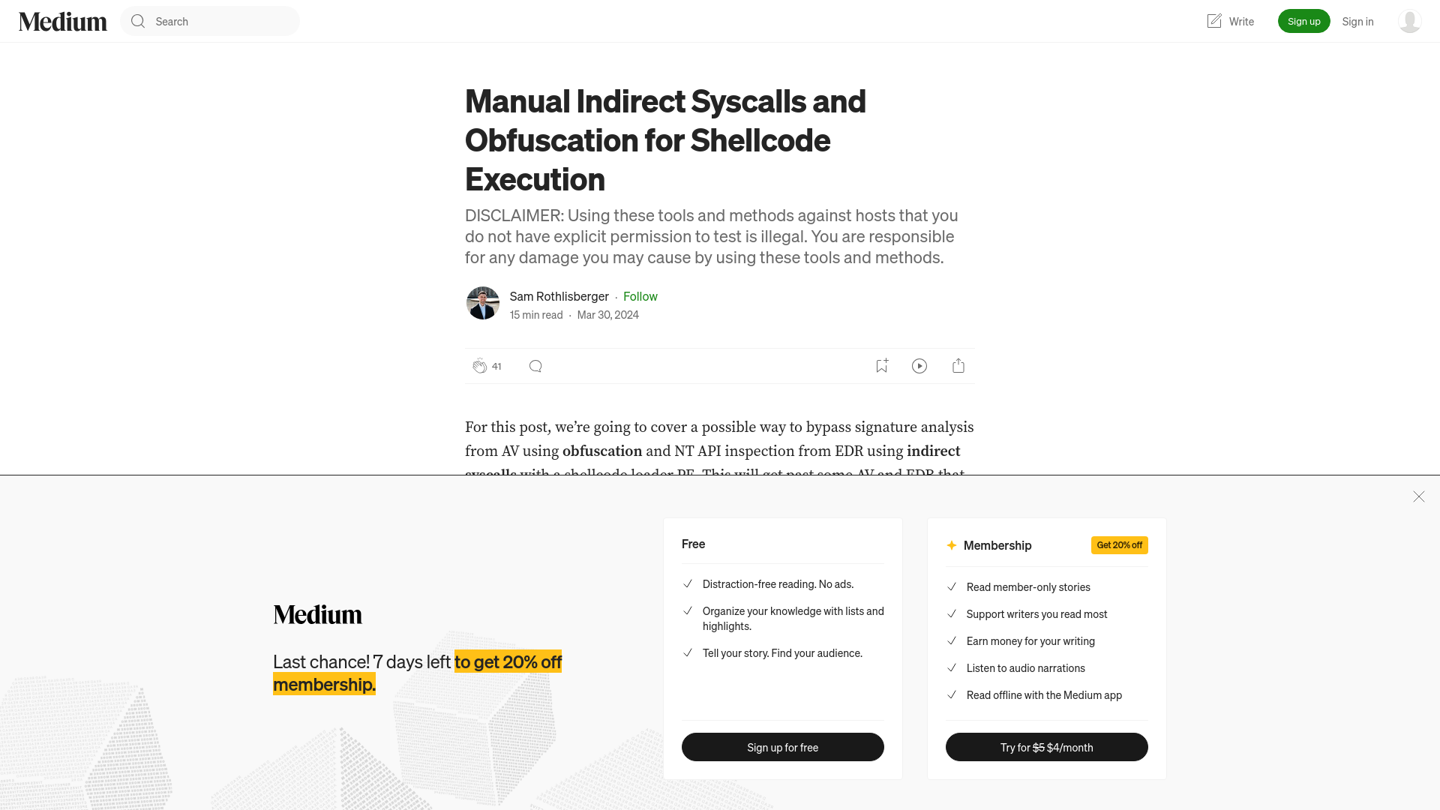Select the Sign up green button
Screen dimensions: 1440x810
coord(1303,21)
